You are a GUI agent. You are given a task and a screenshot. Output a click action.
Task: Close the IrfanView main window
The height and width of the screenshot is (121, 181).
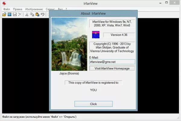[175, 3]
